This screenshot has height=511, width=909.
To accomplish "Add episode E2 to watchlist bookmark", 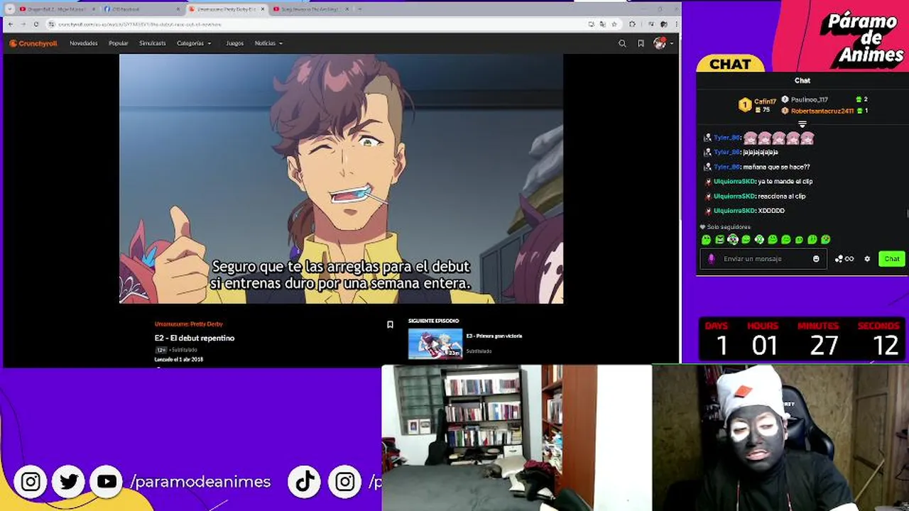I will (390, 324).
